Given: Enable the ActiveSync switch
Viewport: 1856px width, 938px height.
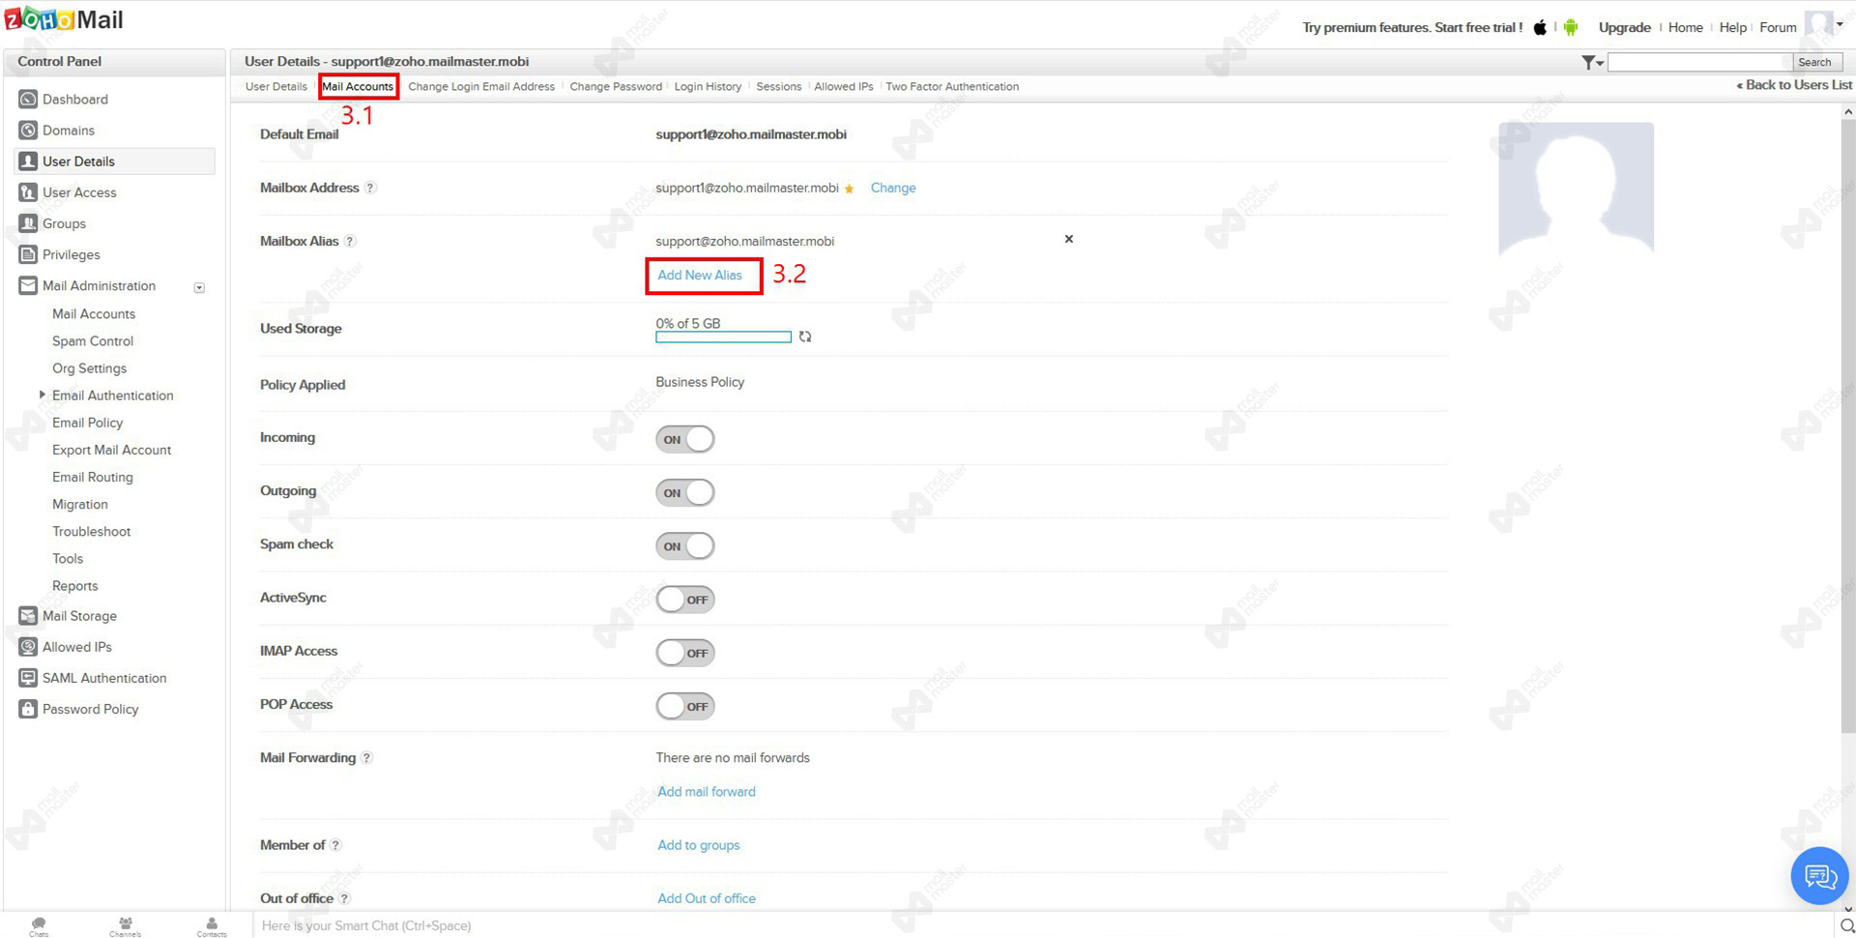Looking at the screenshot, I should (685, 600).
